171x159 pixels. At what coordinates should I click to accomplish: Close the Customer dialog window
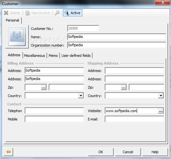click(x=163, y=2)
